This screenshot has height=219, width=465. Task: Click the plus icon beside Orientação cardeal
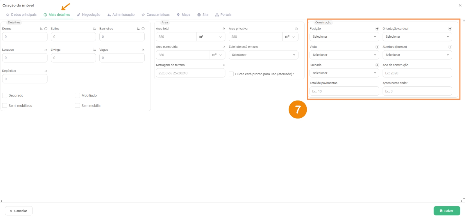450,29
